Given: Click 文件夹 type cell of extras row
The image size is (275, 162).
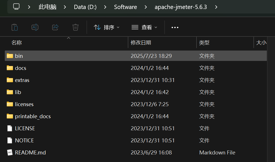Looking at the screenshot, I should tap(207, 80).
